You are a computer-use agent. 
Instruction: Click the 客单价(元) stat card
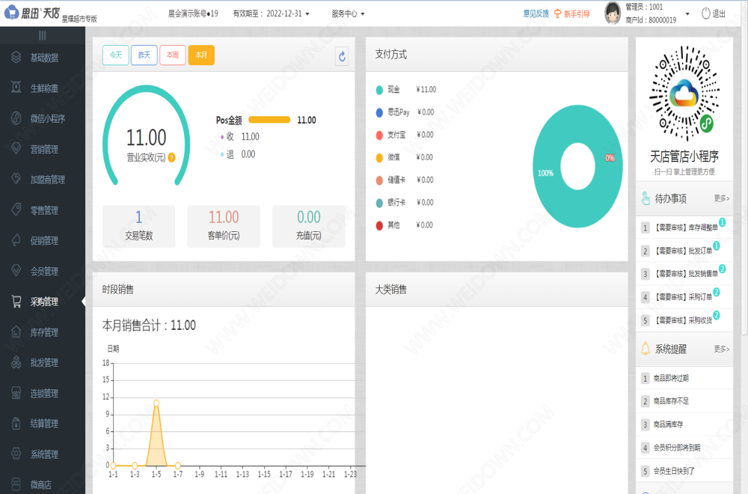(x=224, y=226)
